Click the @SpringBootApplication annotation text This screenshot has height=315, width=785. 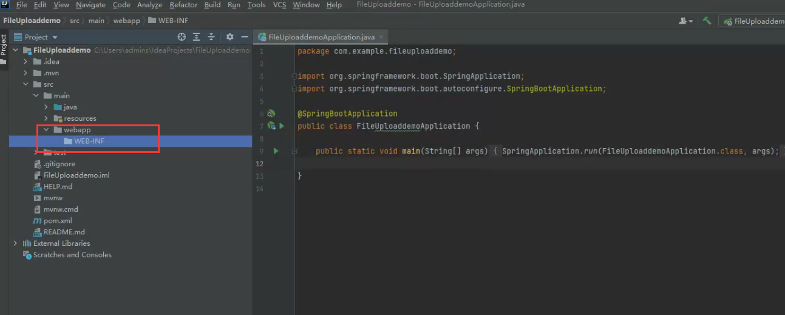coord(347,113)
